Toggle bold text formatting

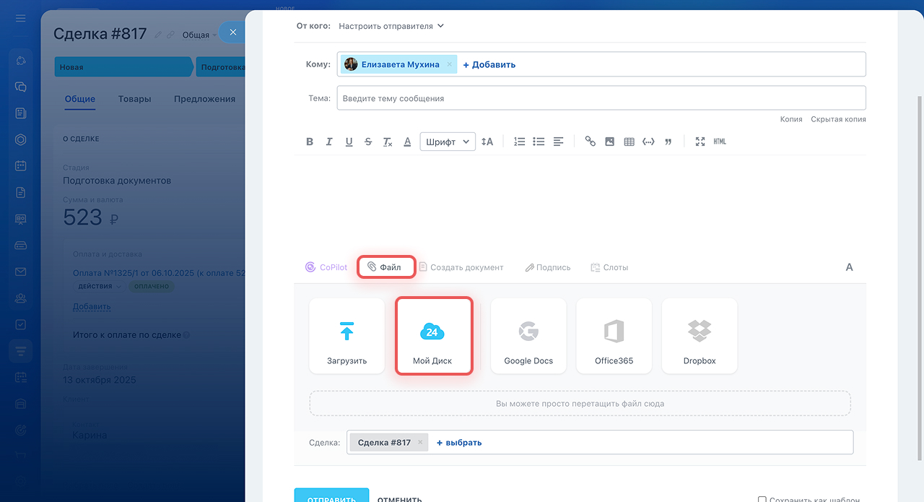(x=310, y=142)
